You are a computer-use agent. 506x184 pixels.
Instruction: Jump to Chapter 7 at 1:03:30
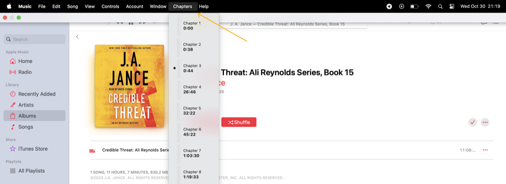click(194, 153)
